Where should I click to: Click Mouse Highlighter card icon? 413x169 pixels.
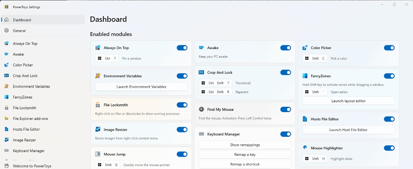(305, 148)
